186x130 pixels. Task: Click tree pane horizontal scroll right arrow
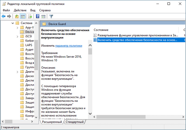pyautogui.click(x=32, y=121)
